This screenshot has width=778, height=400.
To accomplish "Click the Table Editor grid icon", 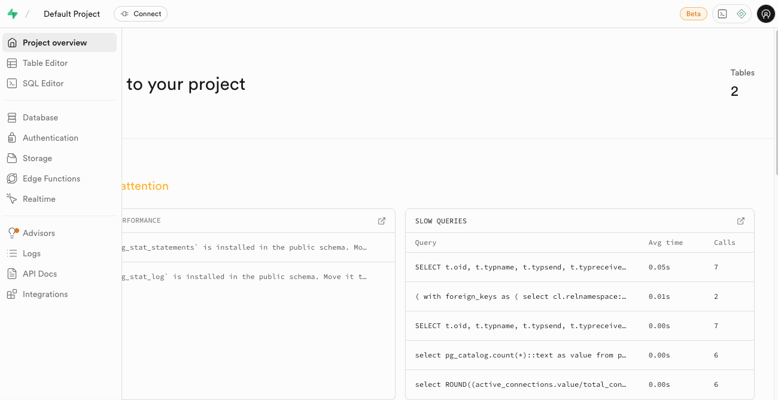I will point(12,63).
